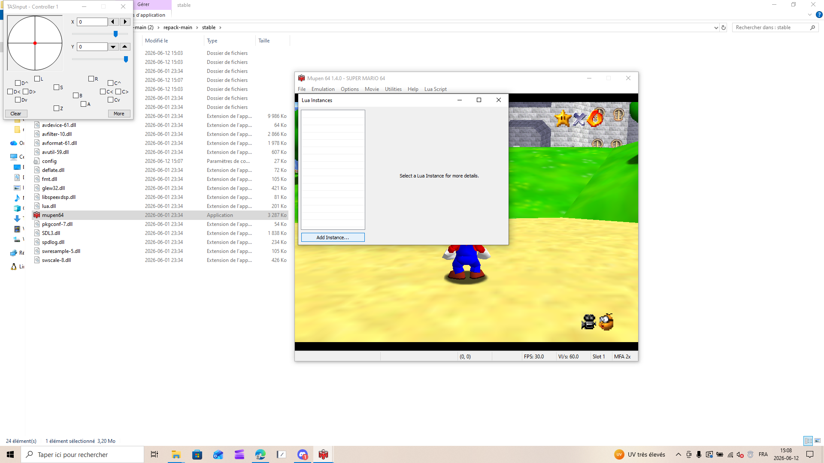Screen dimensions: 824x463
Task: Open the Options menu in Mupen 64
Action: pyautogui.click(x=350, y=89)
